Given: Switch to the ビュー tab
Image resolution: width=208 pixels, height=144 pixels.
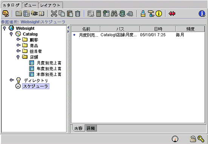Looking at the screenshot, I should [x=30, y=5].
